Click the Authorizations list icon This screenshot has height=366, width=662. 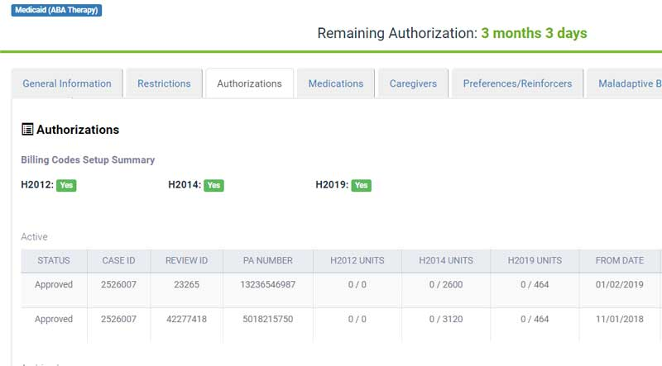tap(27, 130)
